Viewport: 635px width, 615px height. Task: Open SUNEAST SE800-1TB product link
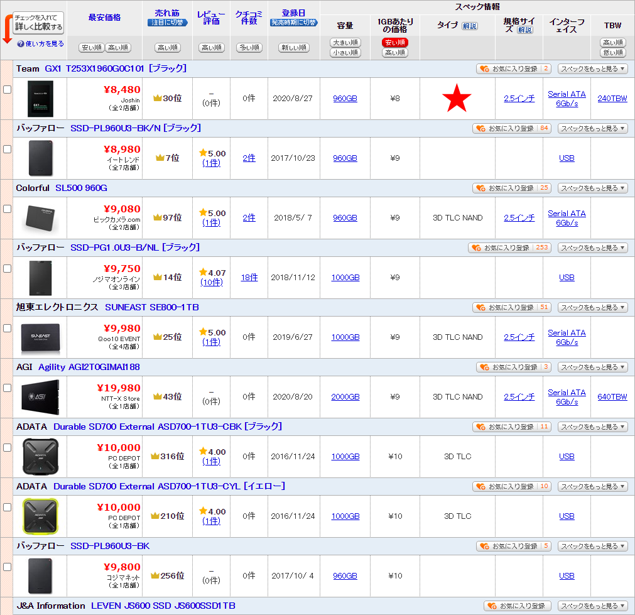tap(152, 307)
